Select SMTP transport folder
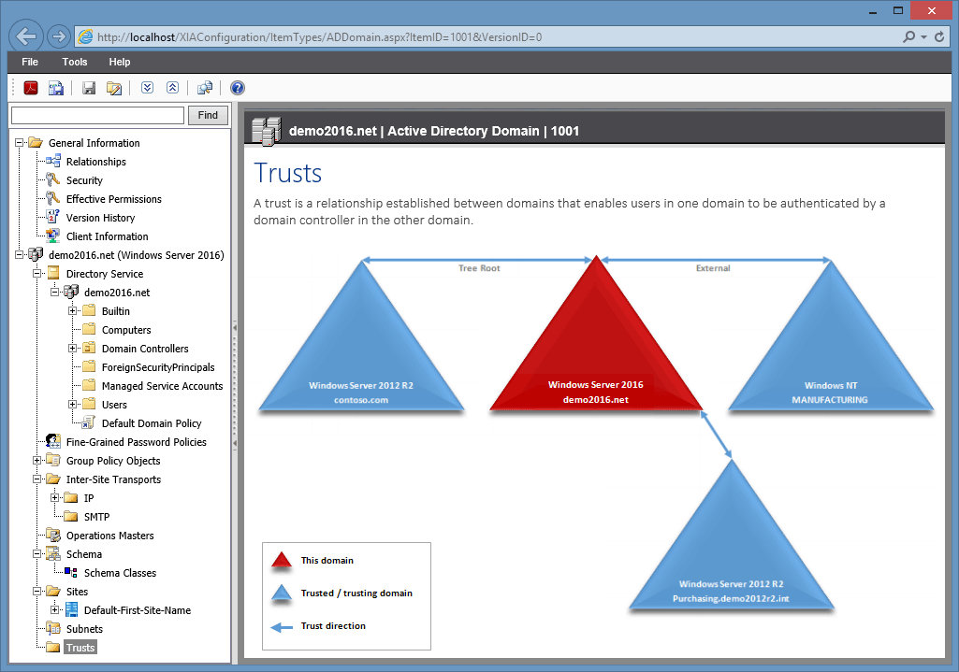The image size is (959, 672). click(x=96, y=517)
